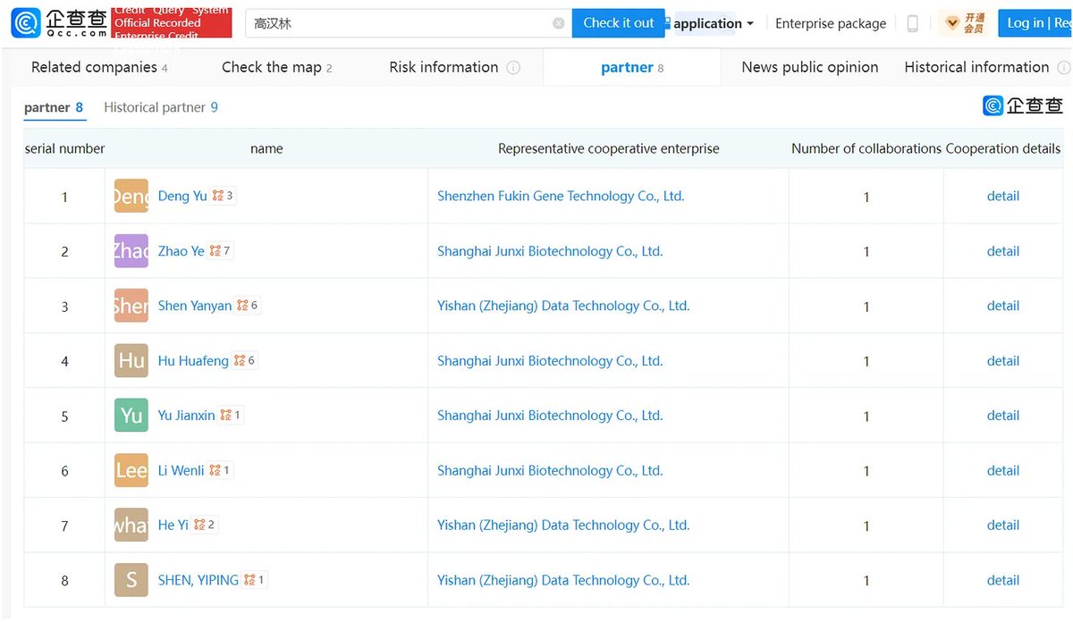Open Hu Huafeng's avatar thumbnail
The width and height of the screenshot is (1073, 622).
pos(131,361)
